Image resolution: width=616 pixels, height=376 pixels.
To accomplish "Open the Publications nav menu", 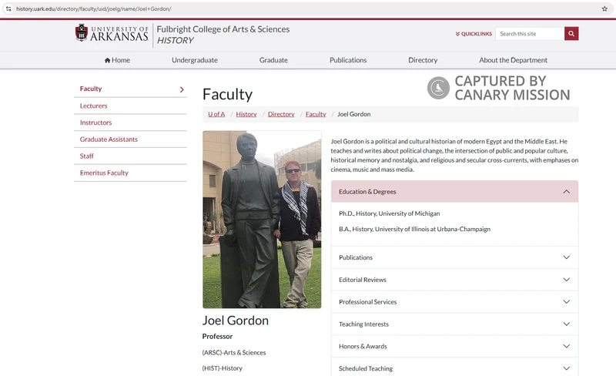I will click(x=348, y=60).
